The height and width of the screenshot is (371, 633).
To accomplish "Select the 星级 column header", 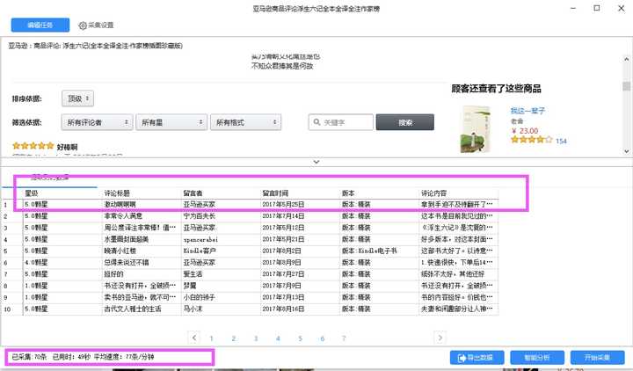I will click(62, 193).
